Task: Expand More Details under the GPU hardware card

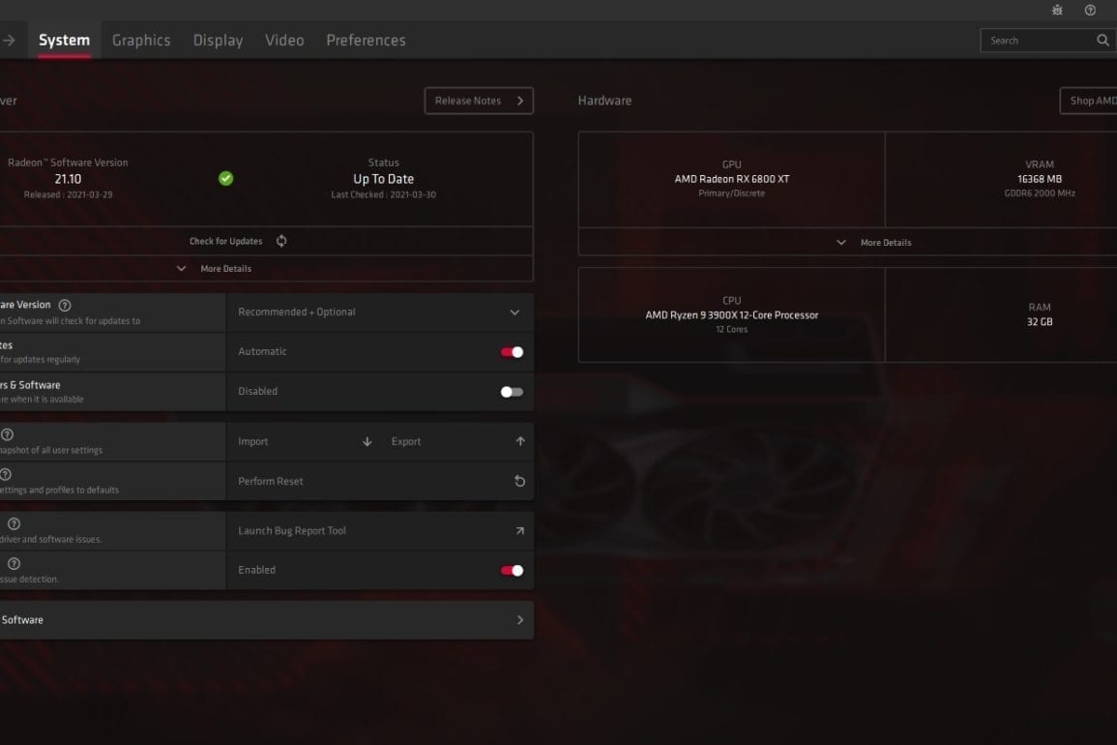Action: click(874, 243)
